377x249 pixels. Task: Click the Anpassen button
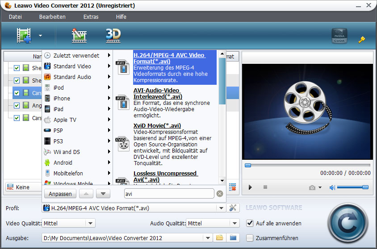60,194
